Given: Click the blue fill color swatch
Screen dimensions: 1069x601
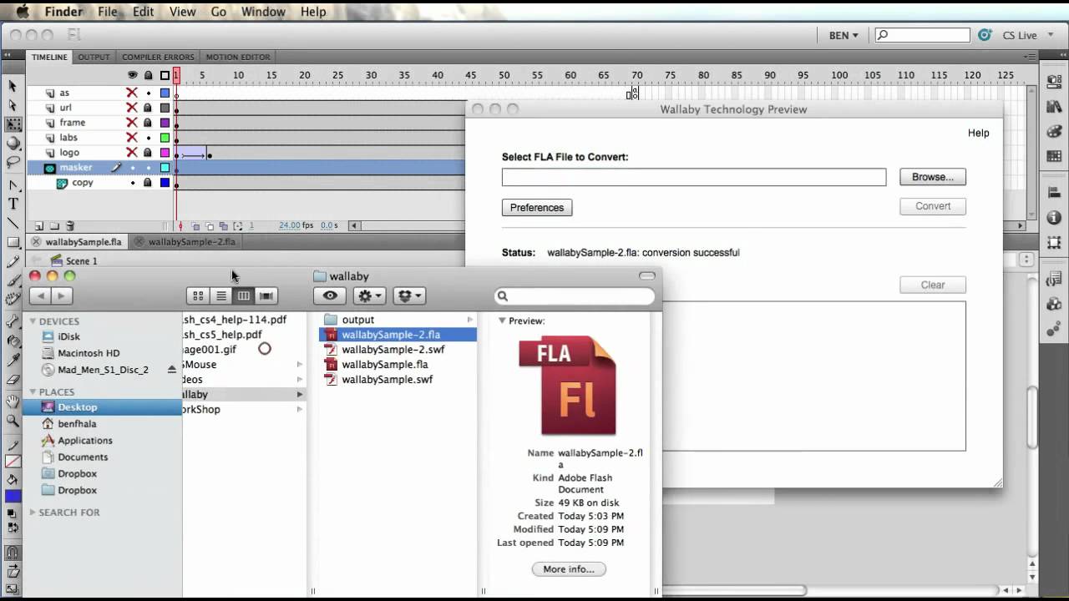Looking at the screenshot, I should pos(13,496).
